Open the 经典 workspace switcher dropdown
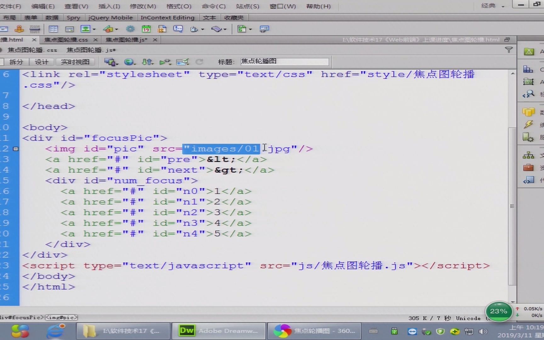This screenshot has height=340, width=544. pyautogui.click(x=493, y=6)
